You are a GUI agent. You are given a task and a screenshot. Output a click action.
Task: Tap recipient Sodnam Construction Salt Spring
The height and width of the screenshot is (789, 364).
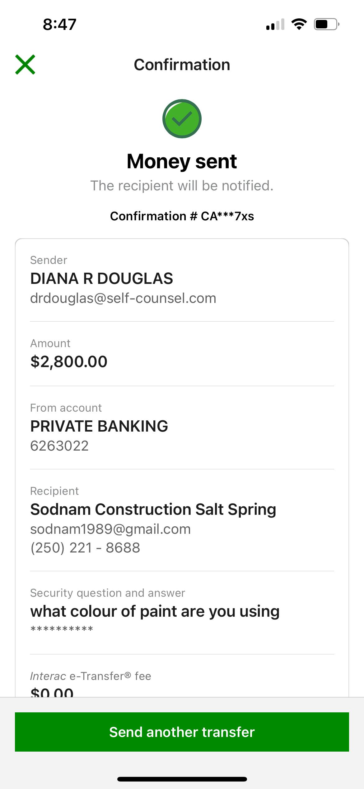pyautogui.click(x=153, y=509)
